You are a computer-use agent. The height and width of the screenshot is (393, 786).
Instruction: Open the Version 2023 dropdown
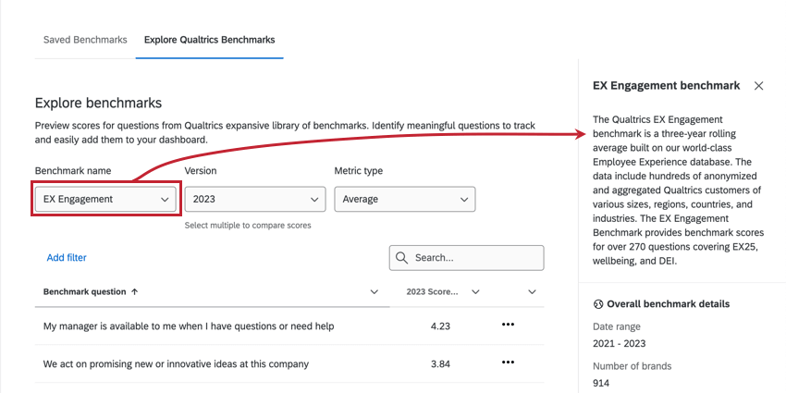tap(254, 199)
